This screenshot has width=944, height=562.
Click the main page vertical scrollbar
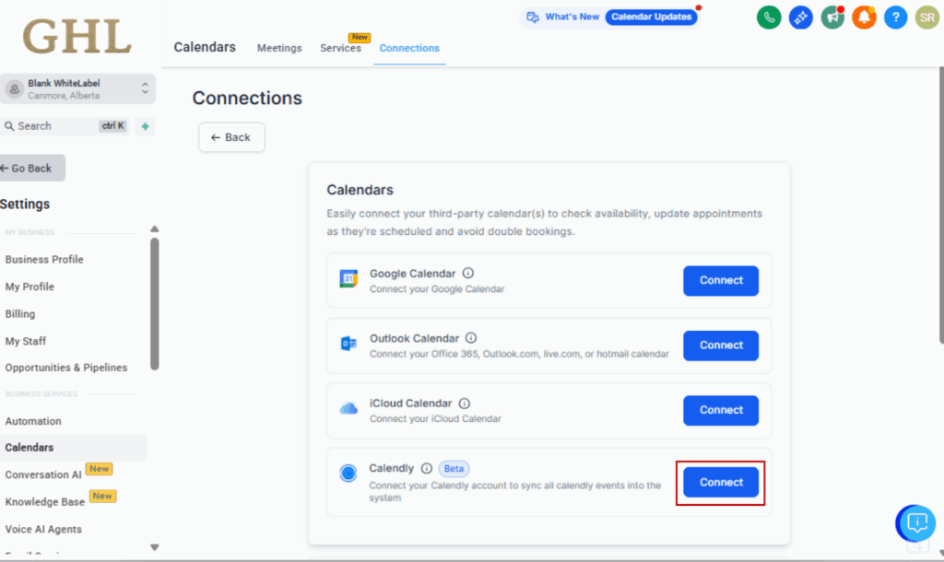coord(940,205)
